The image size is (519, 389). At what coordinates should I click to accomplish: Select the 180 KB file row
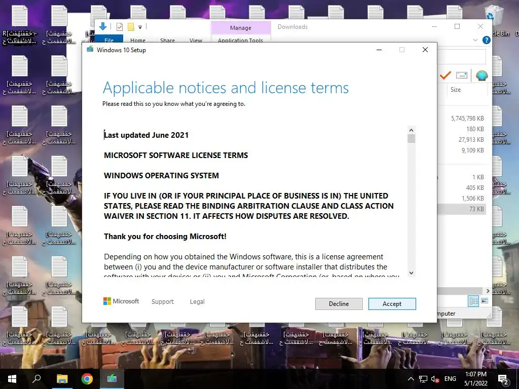pos(462,129)
